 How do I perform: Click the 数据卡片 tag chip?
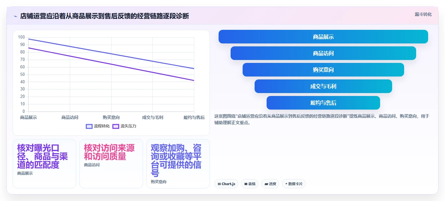coord(294,184)
